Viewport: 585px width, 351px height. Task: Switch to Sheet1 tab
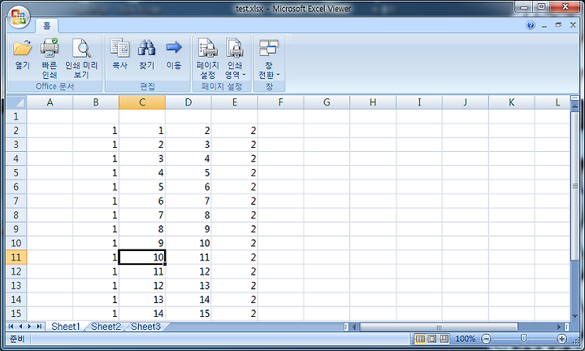[x=66, y=327]
